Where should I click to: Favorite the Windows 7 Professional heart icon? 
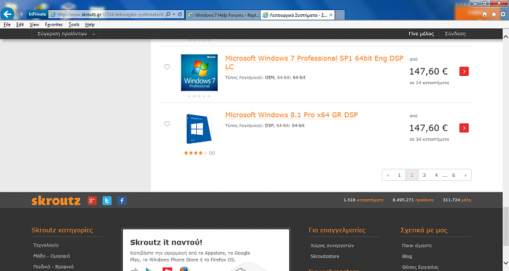(167, 67)
